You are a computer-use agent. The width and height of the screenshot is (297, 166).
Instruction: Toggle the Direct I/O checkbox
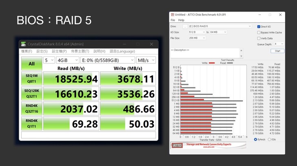[x=259, y=26]
